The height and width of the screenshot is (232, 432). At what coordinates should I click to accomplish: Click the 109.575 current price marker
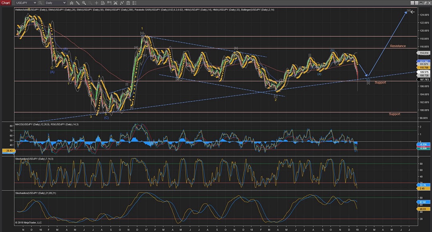click(424, 72)
